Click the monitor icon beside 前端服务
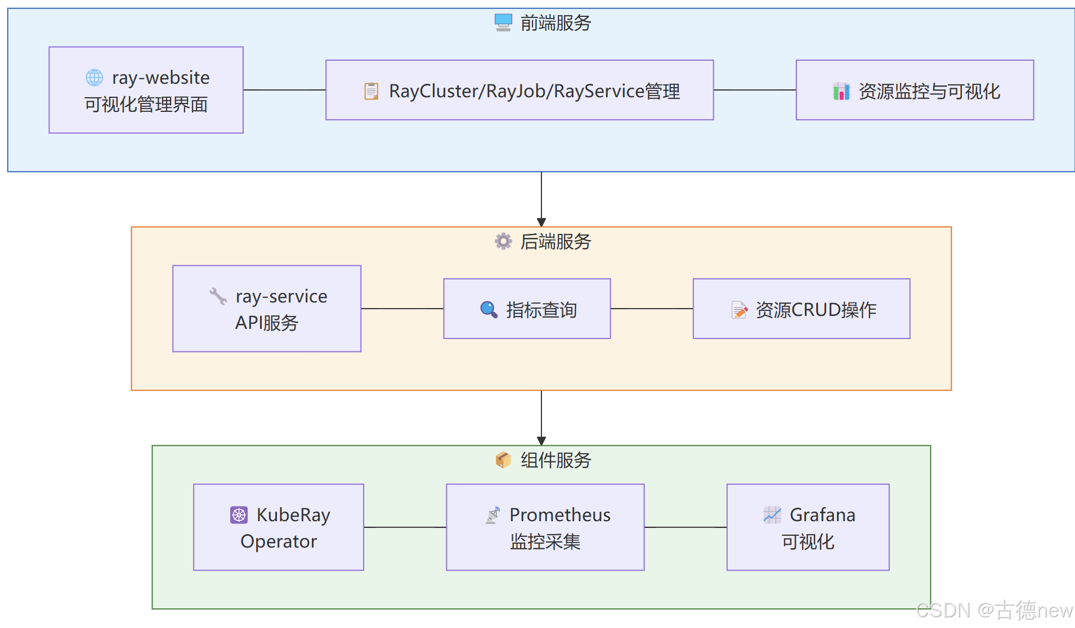 [x=503, y=22]
